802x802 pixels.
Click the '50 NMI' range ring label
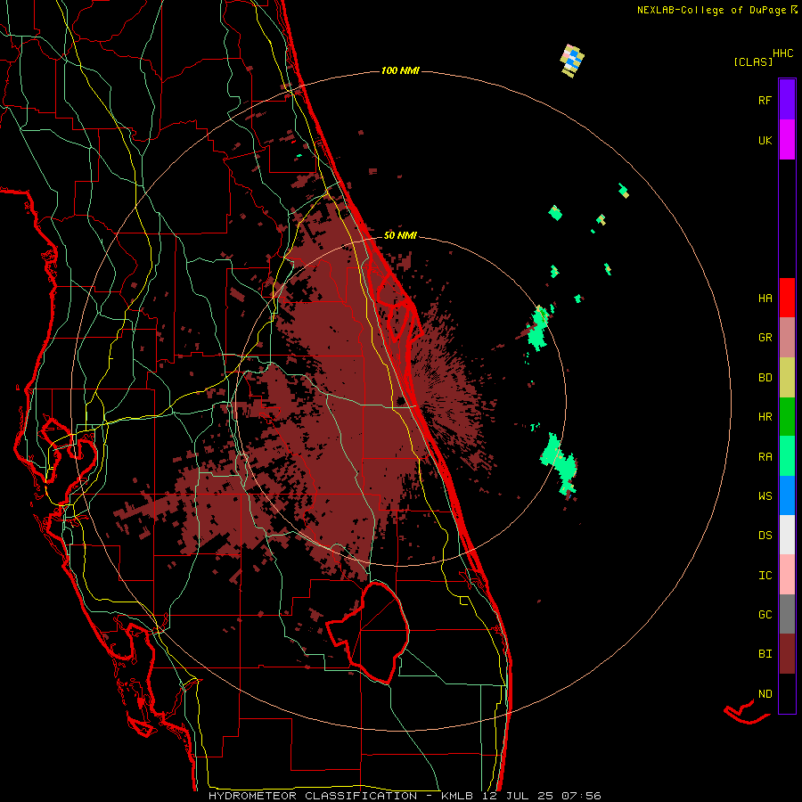[400, 235]
